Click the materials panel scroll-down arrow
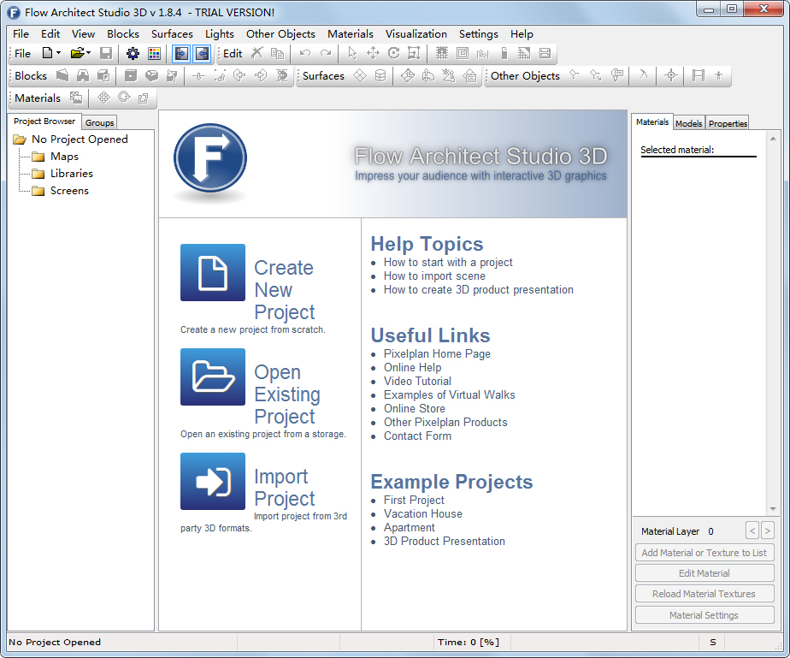 [x=772, y=509]
